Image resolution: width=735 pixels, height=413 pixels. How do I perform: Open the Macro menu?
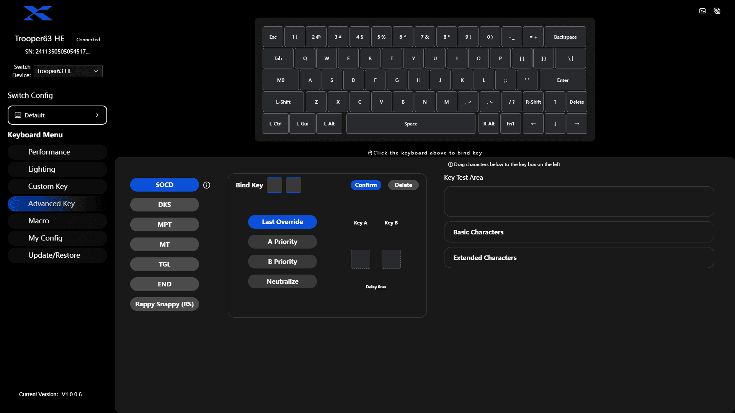tap(57, 221)
